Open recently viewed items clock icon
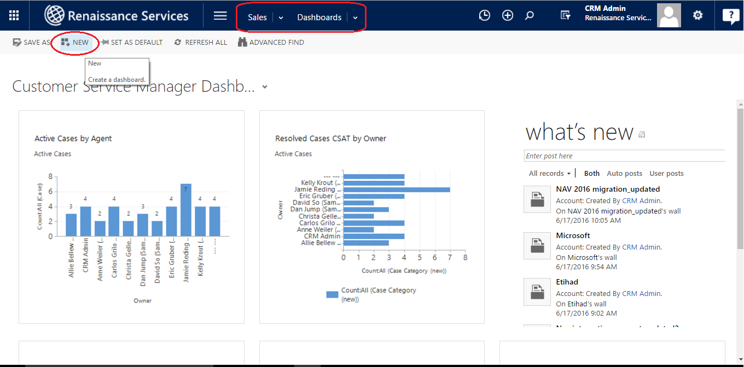744x367 pixels. pos(484,16)
